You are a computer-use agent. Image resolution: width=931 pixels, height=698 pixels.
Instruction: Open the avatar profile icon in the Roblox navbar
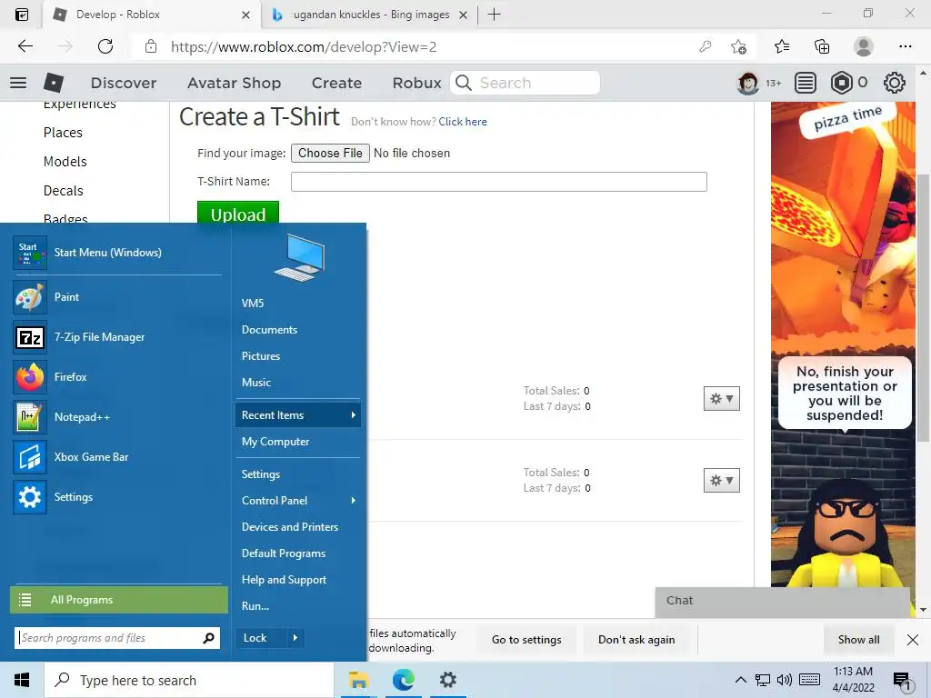747,83
